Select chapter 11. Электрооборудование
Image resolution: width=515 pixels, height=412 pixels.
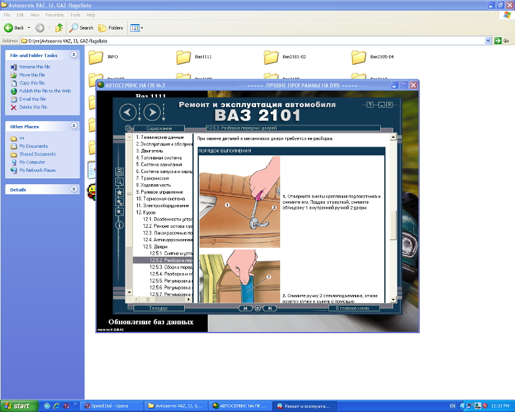click(162, 205)
